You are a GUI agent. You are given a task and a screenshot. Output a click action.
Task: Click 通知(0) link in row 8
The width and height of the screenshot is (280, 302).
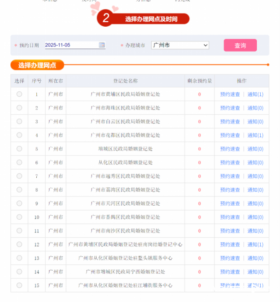(x=255, y=190)
